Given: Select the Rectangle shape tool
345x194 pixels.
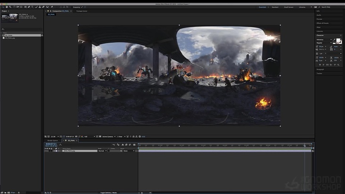Looking at the screenshot, I should pyautogui.click(x=25, y=7).
